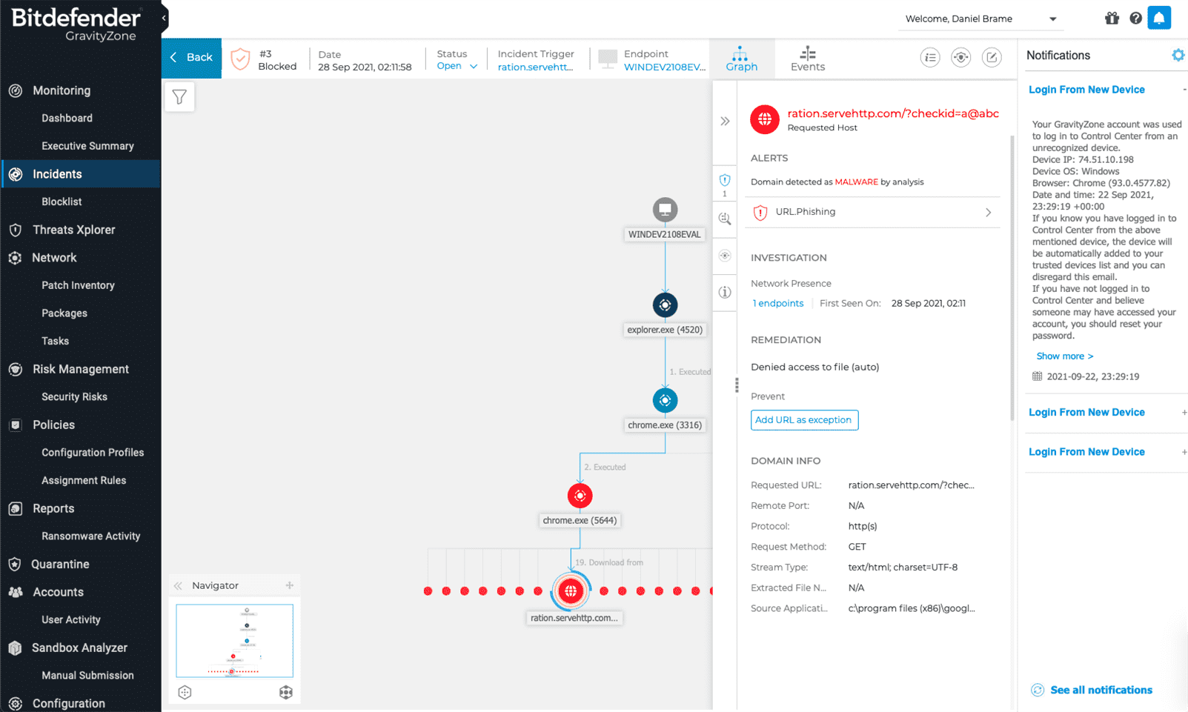This screenshot has width=1188, height=712.
Task: Open the filter funnel in the graph
Action: tap(179, 97)
